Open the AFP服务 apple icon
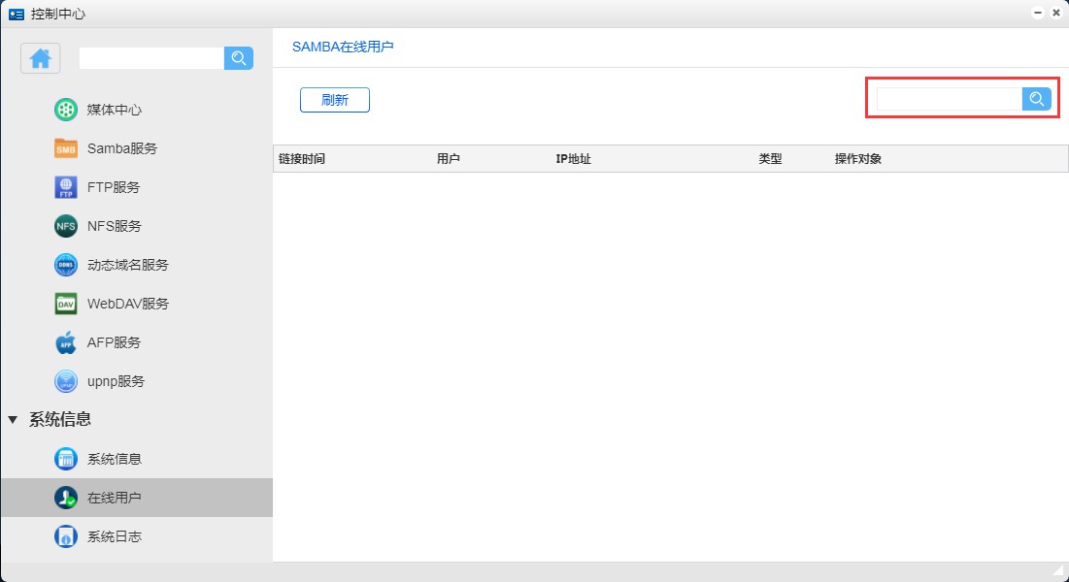 coord(65,342)
